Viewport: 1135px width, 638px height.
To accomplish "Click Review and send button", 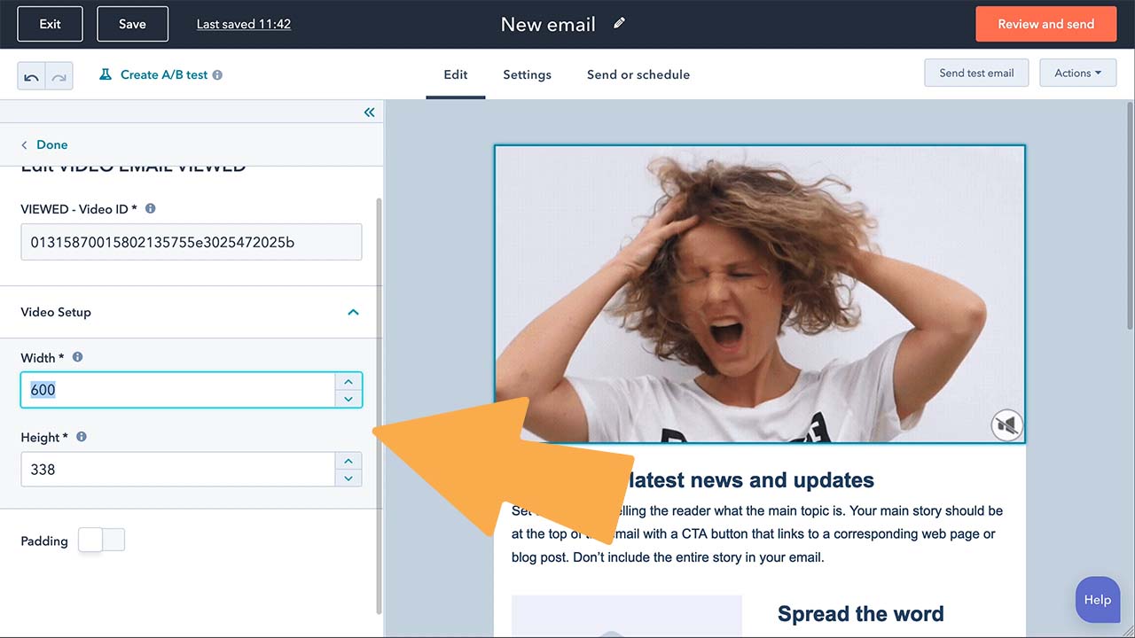I will (1046, 24).
